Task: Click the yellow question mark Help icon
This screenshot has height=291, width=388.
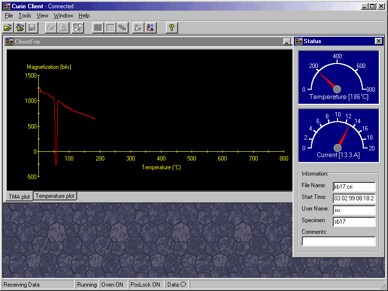Action: pyautogui.click(x=171, y=28)
